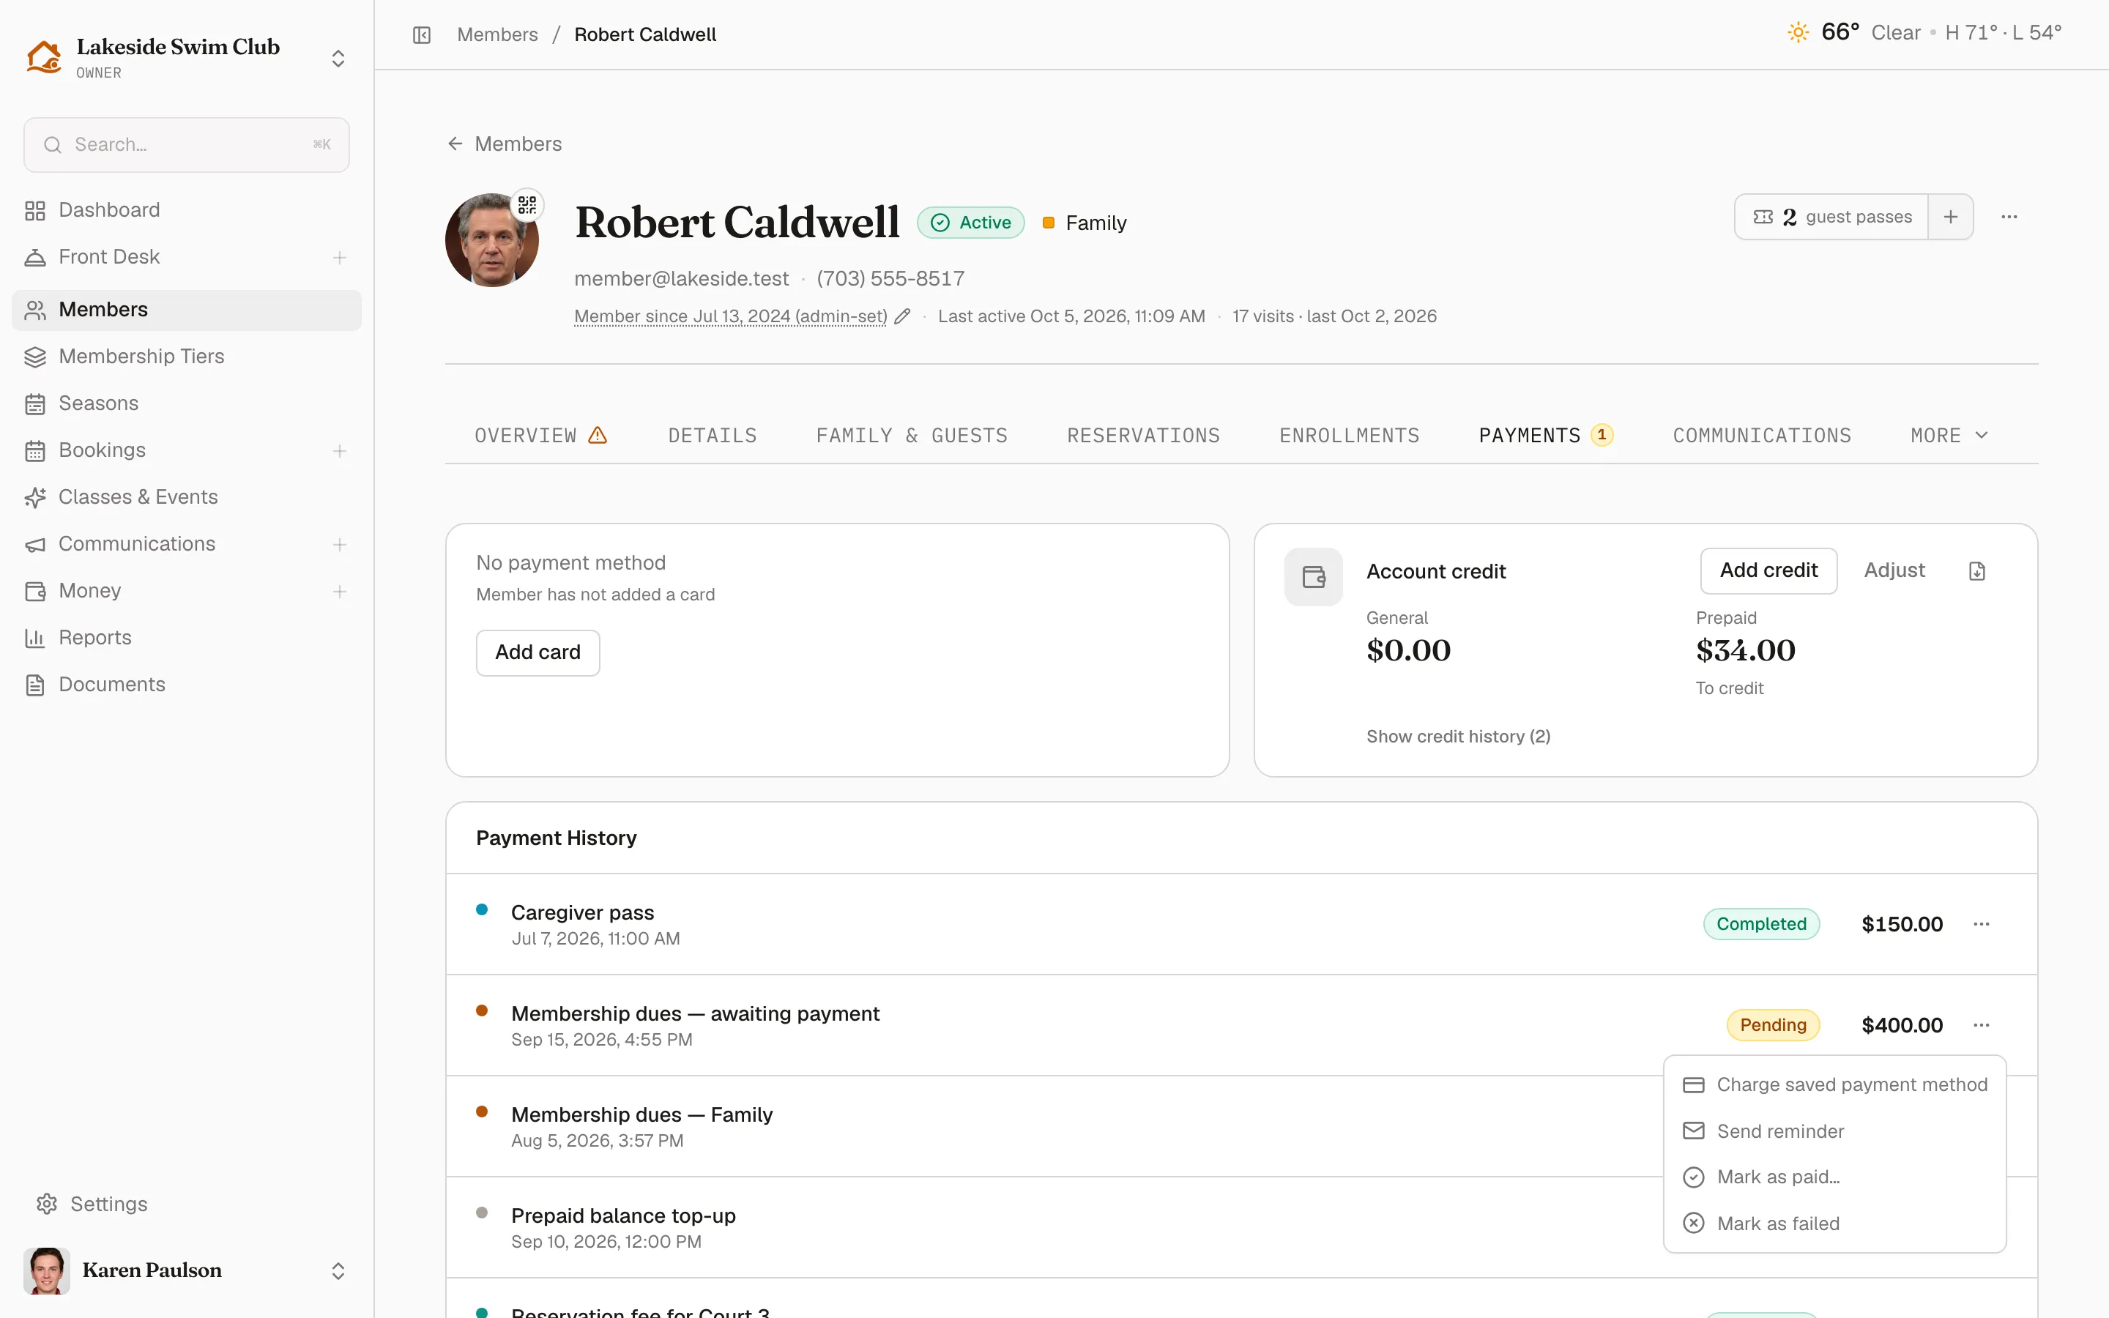Image resolution: width=2109 pixels, height=1318 pixels.
Task: Click Members breadcrumb in top bar
Action: click(x=498, y=35)
